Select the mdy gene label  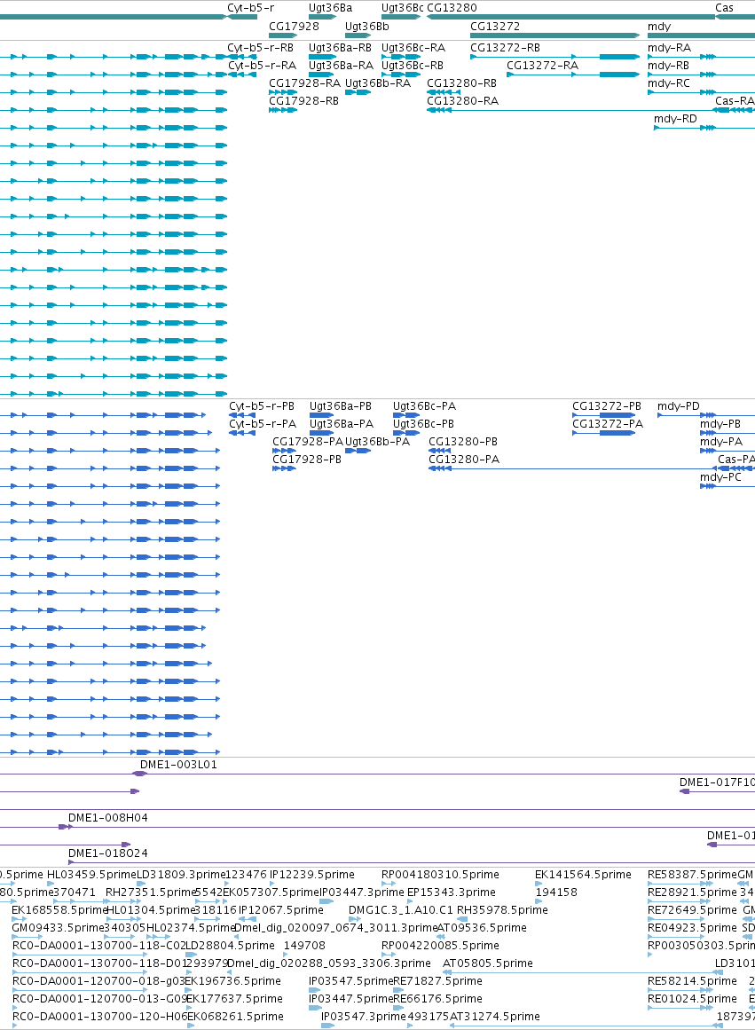pyautogui.click(x=659, y=27)
